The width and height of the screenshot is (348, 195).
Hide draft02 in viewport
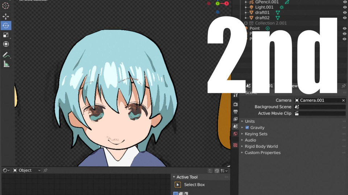pos(345,18)
